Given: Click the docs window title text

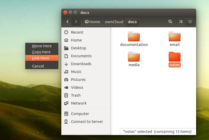Looking at the screenshot, I should [85, 13].
